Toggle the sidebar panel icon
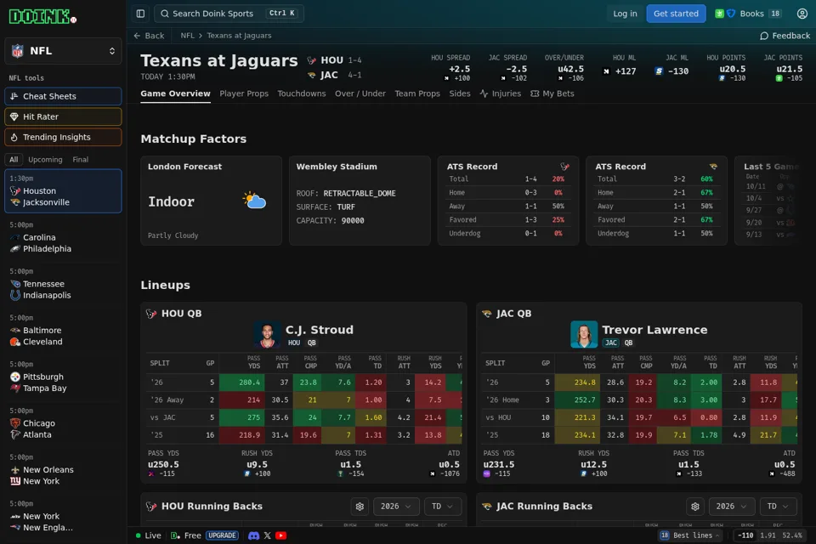The height and width of the screenshot is (544, 816). (140, 14)
